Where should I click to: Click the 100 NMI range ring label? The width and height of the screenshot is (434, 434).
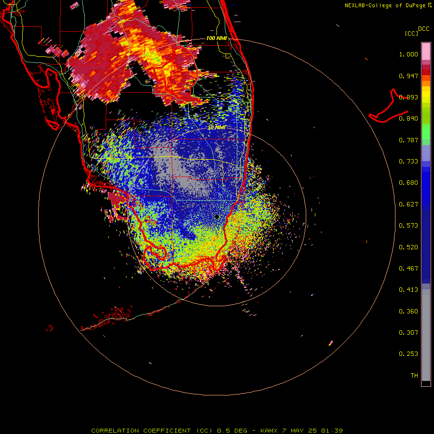(217, 38)
